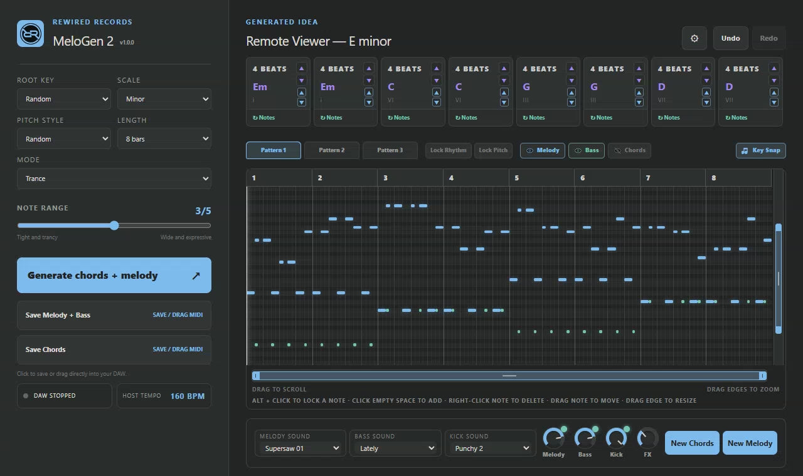Viewport: 803px width, 476px height.
Task: Open the Kick Sound dropdown (Punchy 2)
Action: coord(490,448)
